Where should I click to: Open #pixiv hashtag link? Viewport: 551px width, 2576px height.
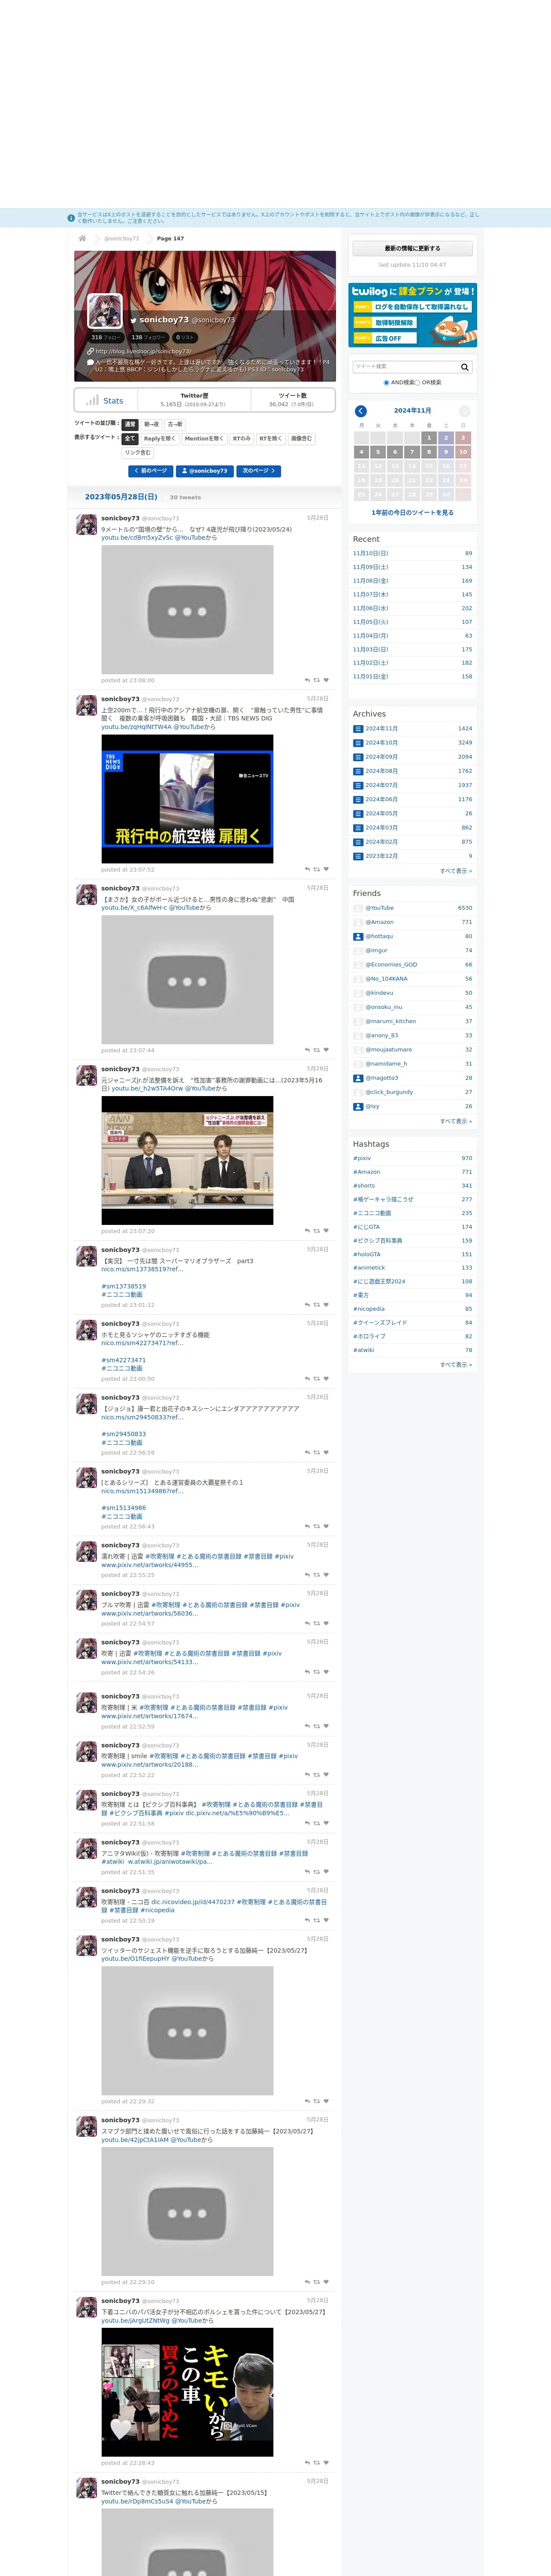tap(362, 1158)
